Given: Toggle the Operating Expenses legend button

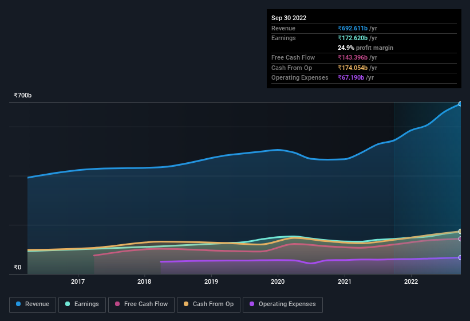Looking at the screenshot, I should point(282,304).
